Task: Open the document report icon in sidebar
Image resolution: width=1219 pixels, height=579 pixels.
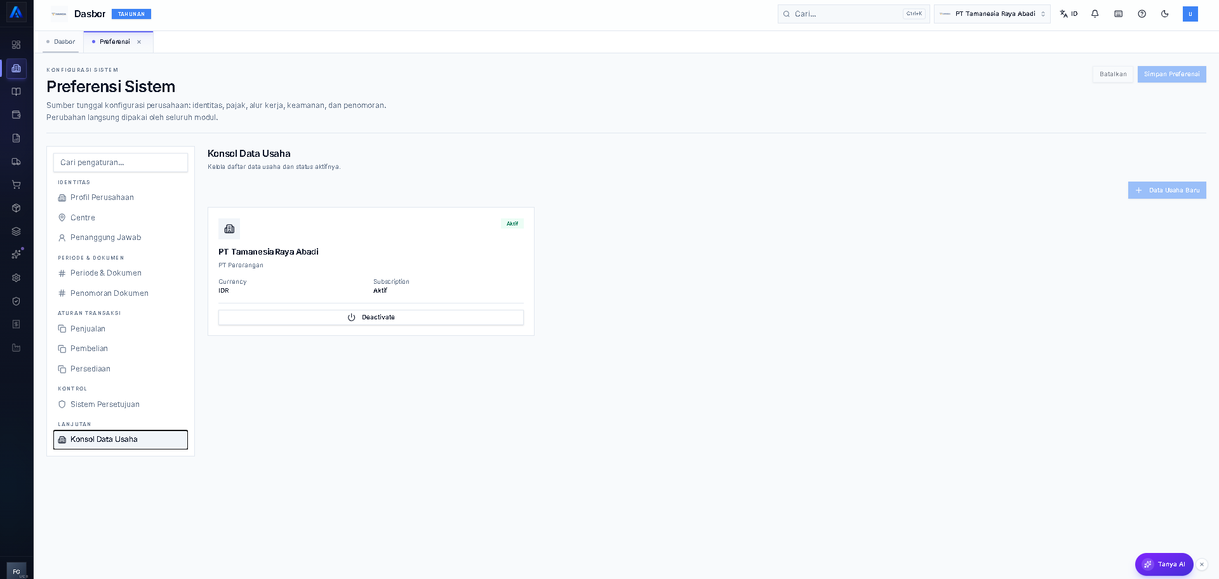Action: (x=17, y=138)
